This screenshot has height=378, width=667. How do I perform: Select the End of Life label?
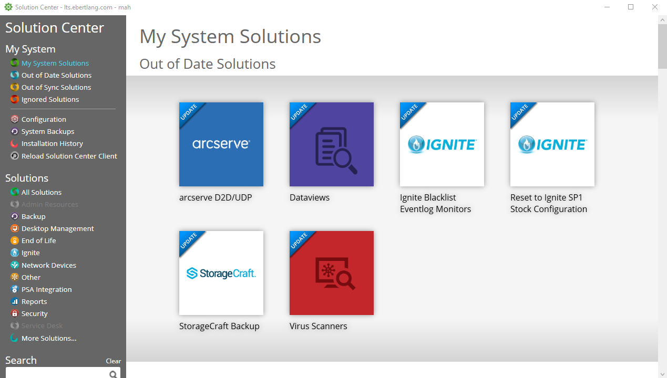(38, 240)
